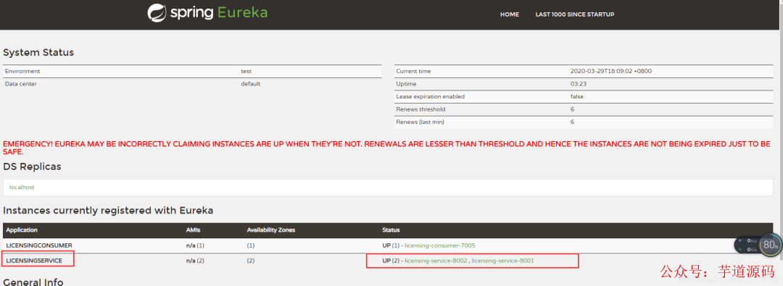Select the Renews (last min) label
This screenshot has height=286, width=783.
pos(420,122)
